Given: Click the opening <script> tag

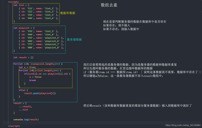Looking at the screenshot, I should tap(13, 2).
